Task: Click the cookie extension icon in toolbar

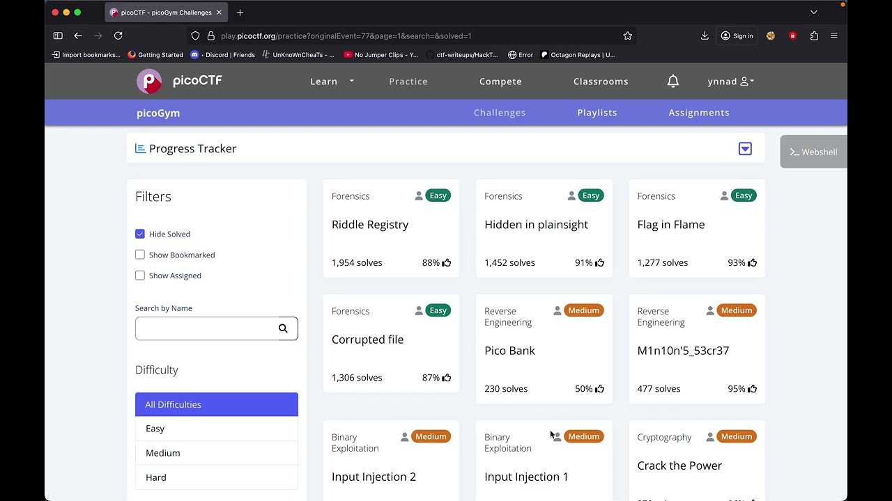Action: [x=771, y=35]
